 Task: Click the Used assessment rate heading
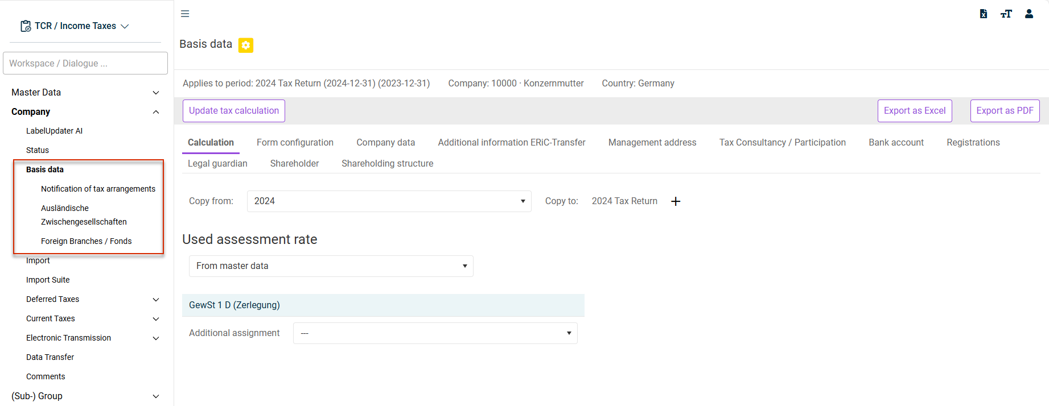(250, 239)
